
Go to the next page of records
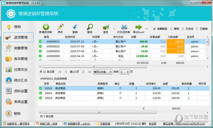[x=83, y=72]
